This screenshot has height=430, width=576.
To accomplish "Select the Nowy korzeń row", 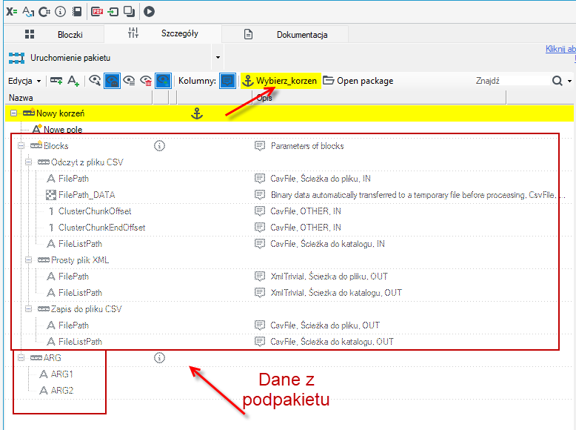I will [289, 113].
